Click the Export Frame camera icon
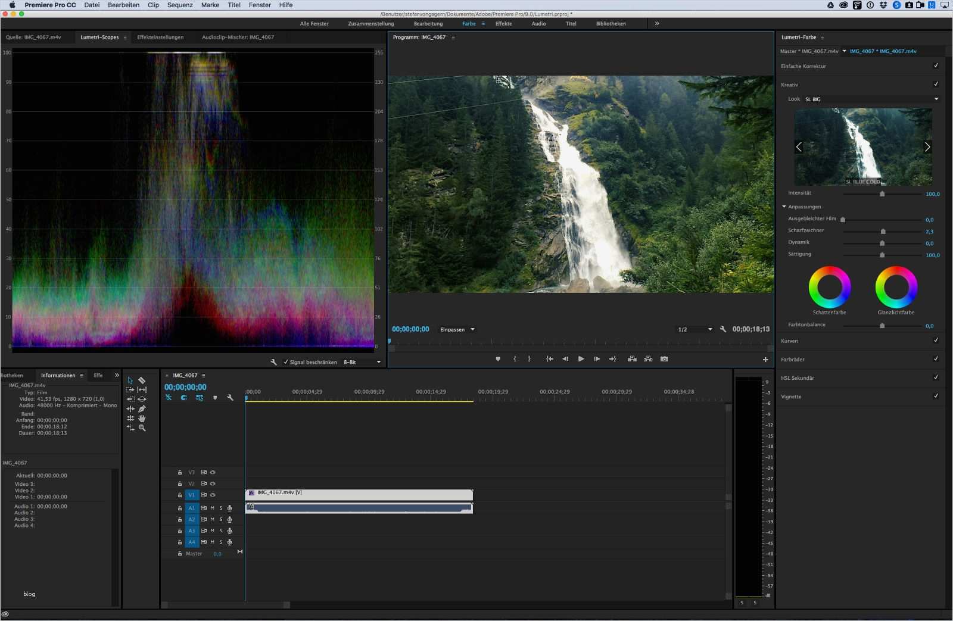This screenshot has height=621, width=953. tap(665, 359)
